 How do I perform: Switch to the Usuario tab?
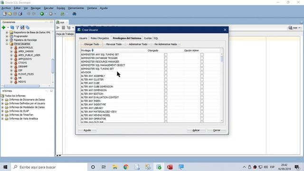coord(83,38)
